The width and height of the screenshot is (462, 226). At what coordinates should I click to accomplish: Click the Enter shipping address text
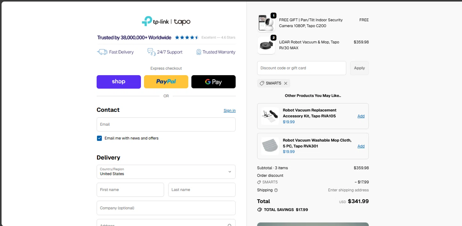(348, 190)
